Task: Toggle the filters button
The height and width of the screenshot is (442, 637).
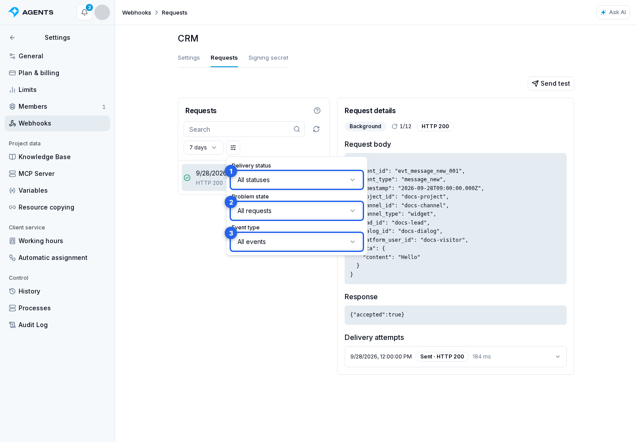Action: (233, 148)
